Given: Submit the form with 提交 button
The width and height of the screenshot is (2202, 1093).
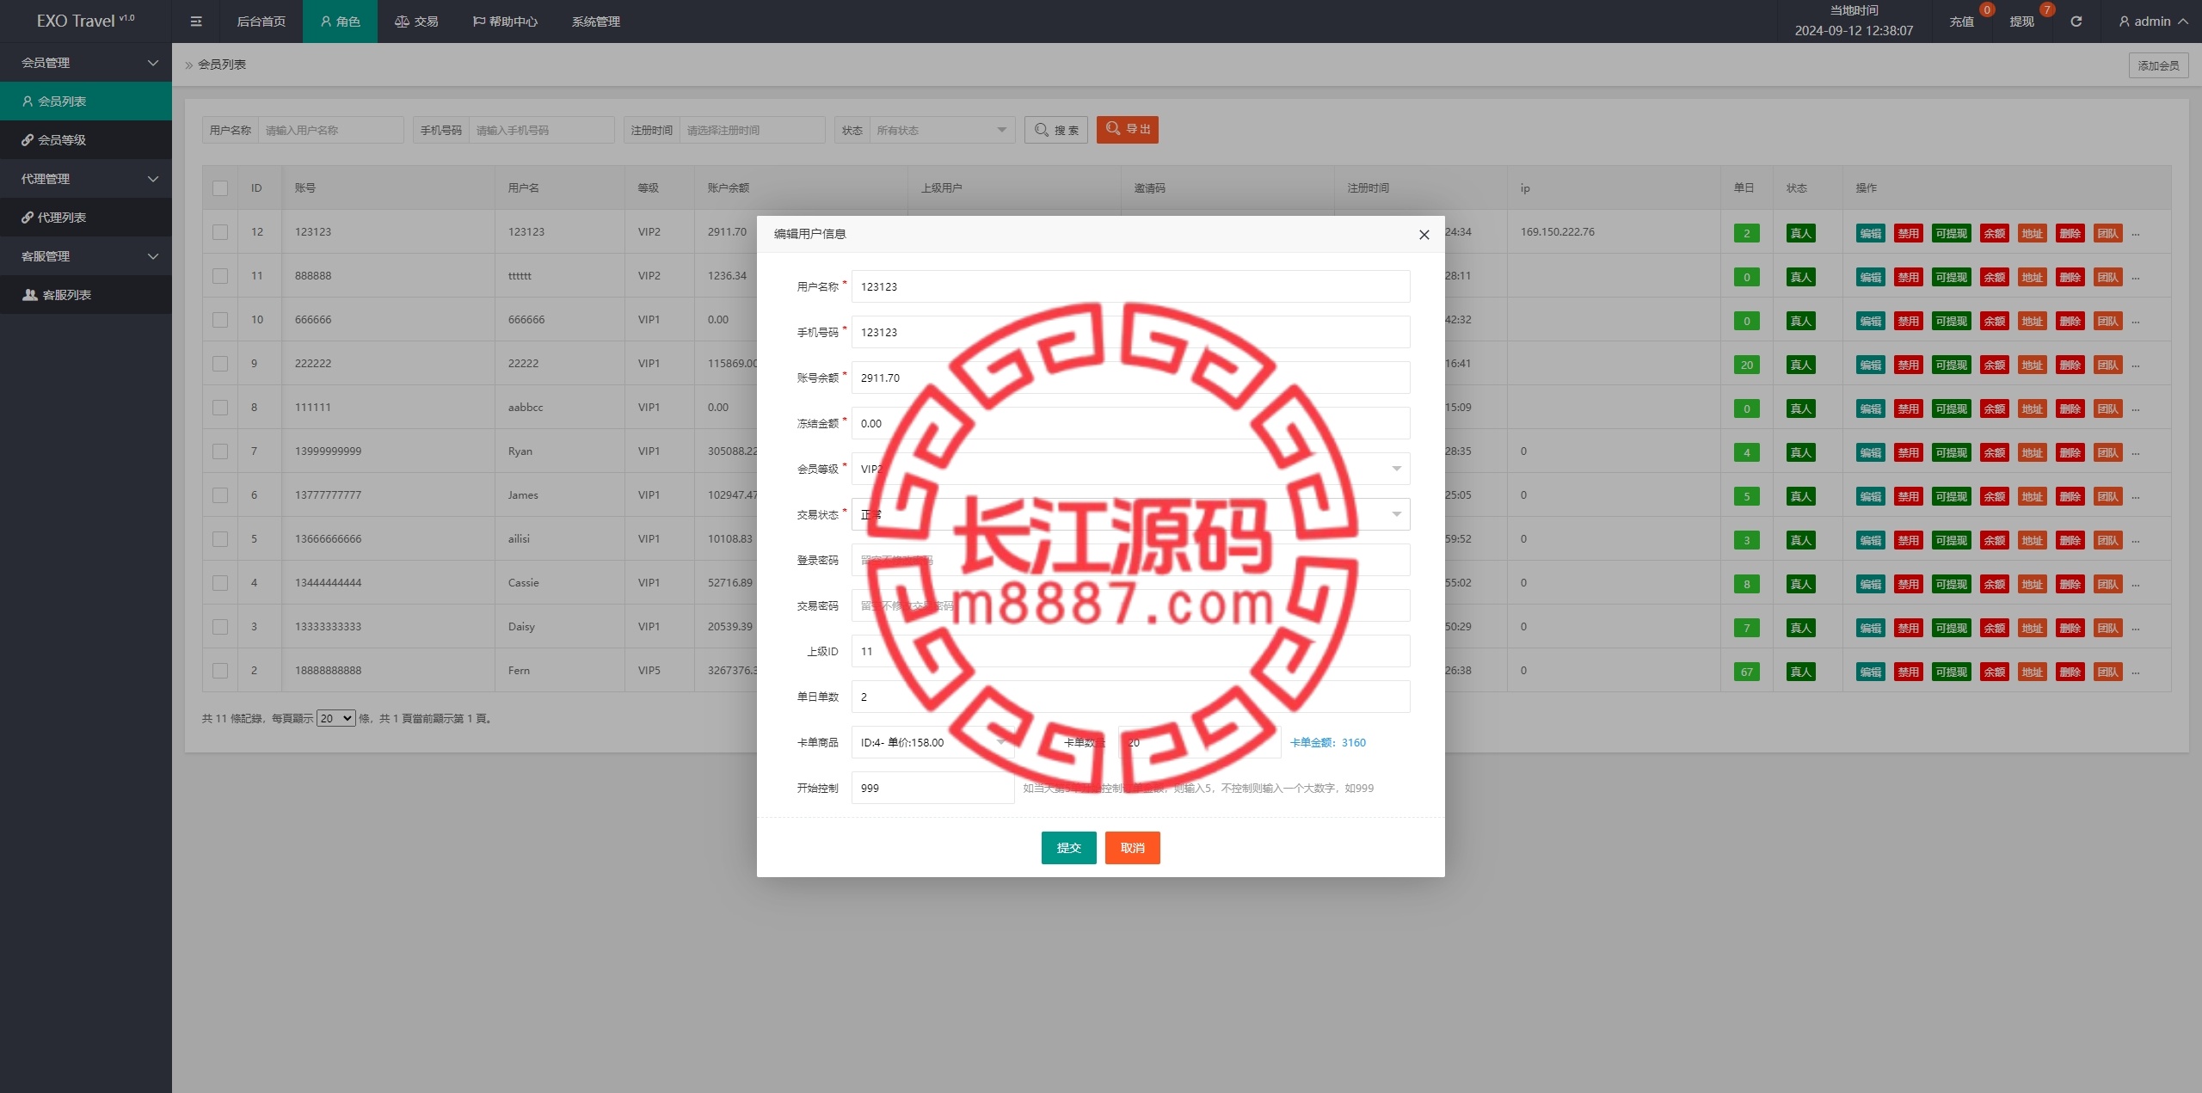Looking at the screenshot, I should point(1068,848).
